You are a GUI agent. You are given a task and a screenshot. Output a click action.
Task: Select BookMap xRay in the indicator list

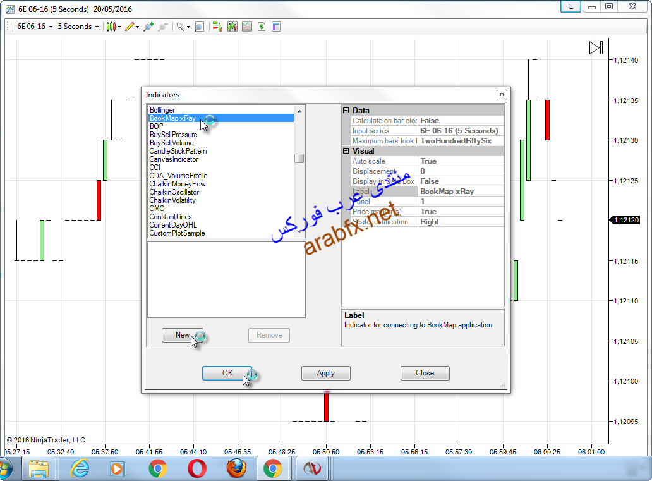[221, 118]
